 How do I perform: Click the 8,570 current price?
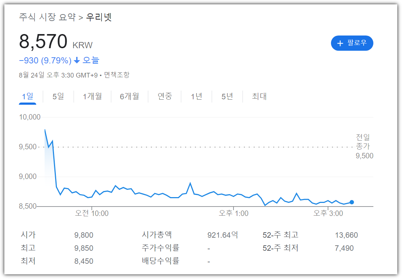coord(43,42)
